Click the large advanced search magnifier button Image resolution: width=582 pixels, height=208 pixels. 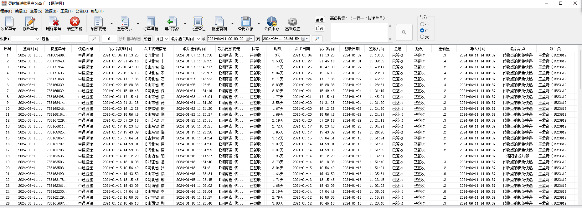(404, 32)
